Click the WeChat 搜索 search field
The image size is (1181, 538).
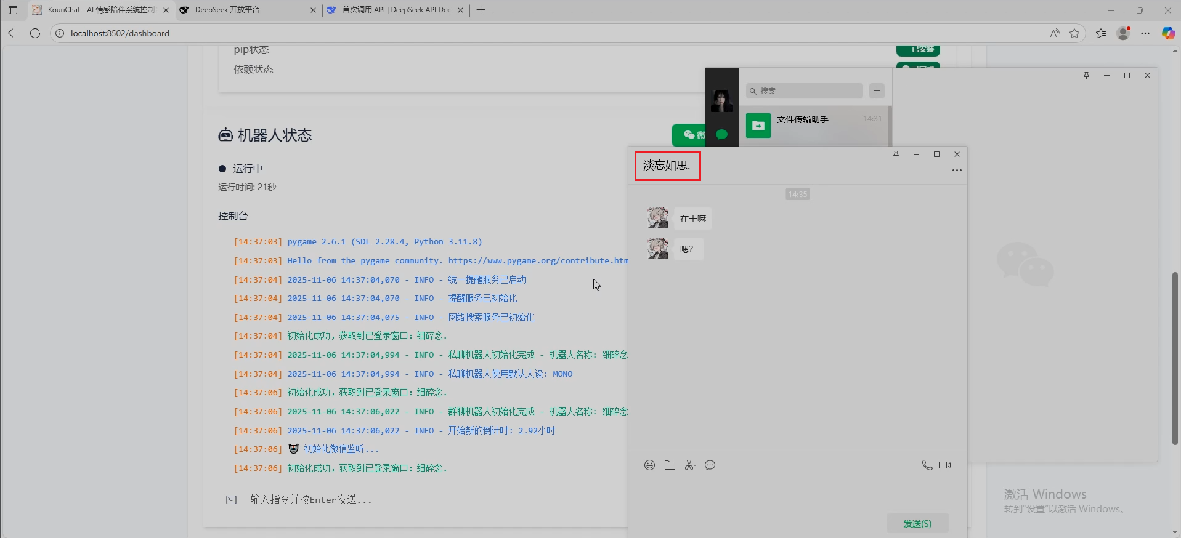tap(804, 91)
